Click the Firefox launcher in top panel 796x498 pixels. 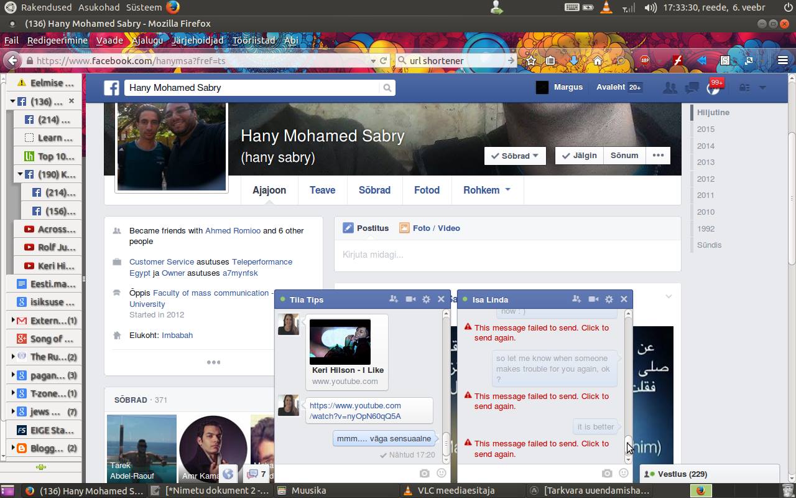[x=173, y=7]
